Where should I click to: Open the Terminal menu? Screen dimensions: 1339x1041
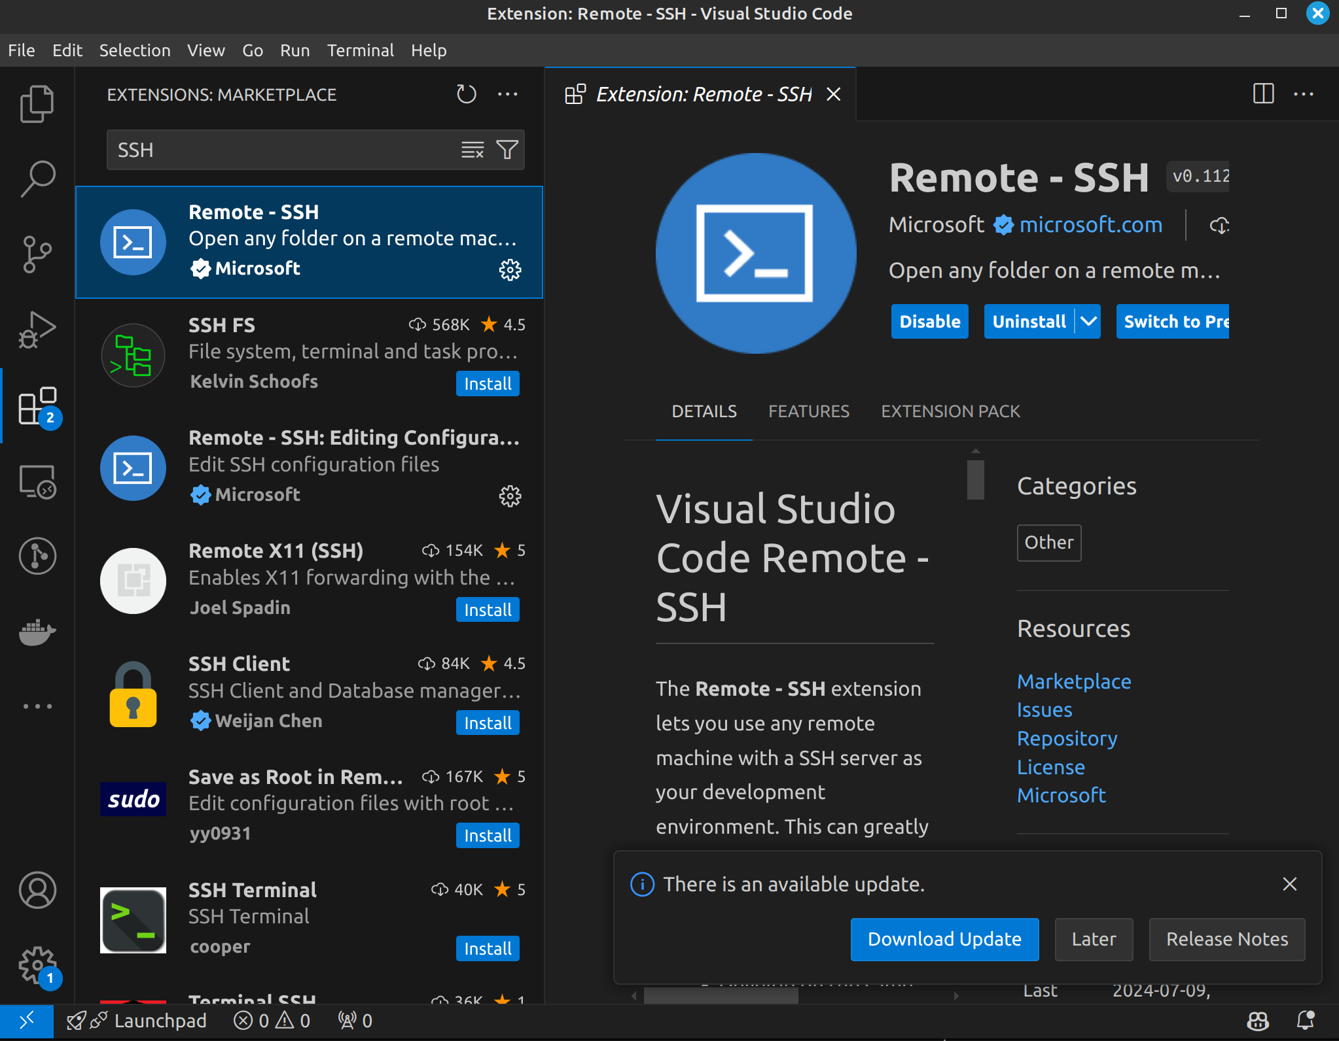coord(361,50)
